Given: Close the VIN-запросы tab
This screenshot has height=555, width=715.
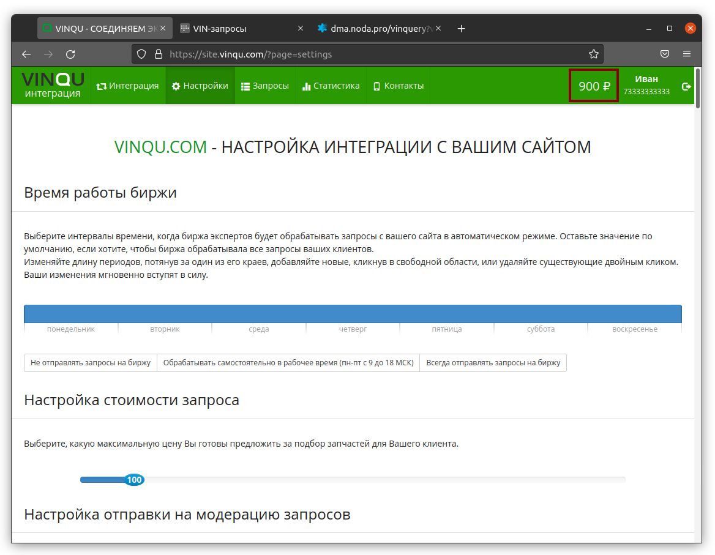Looking at the screenshot, I should click(301, 28).
